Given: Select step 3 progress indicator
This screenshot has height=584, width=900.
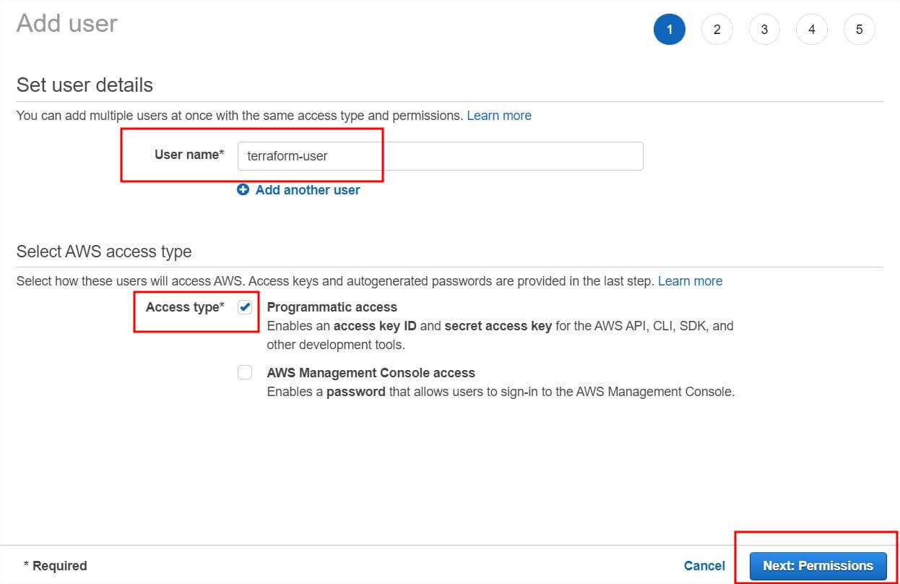Looking at the screenshot, I should point(764,30).
